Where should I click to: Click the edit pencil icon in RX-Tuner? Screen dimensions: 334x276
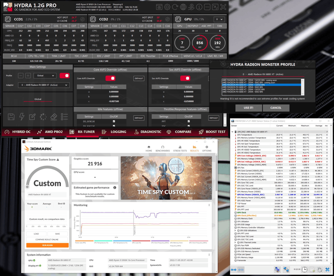33,117
